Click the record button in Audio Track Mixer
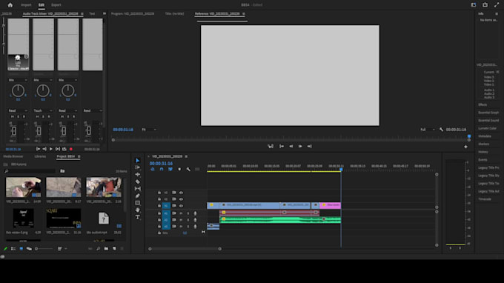This screenshot has width=504, height=283. (x=70, y=149)
